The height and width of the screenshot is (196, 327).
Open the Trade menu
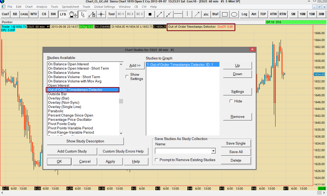pyautogui.click(x=86, y=7)
